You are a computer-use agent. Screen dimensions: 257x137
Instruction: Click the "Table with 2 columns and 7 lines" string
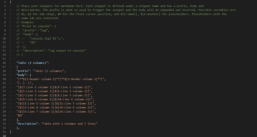tap(69, 124)
